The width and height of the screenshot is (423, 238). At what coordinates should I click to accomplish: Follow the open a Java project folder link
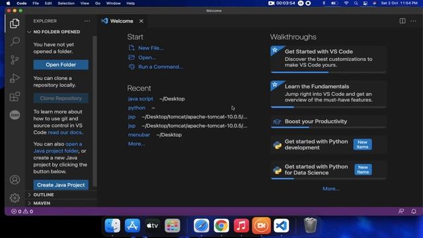(58, 147)
